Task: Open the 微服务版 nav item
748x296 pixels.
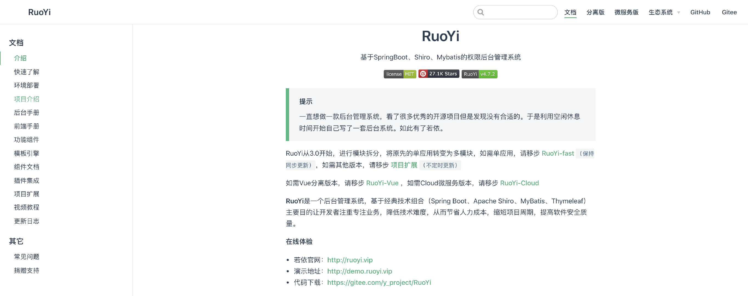Action: [x=626, y=12]
